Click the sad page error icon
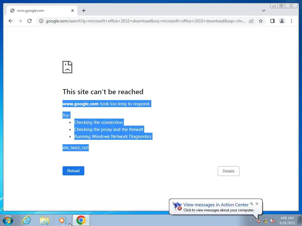Screen dimensions: 302x226 point(68,67)
